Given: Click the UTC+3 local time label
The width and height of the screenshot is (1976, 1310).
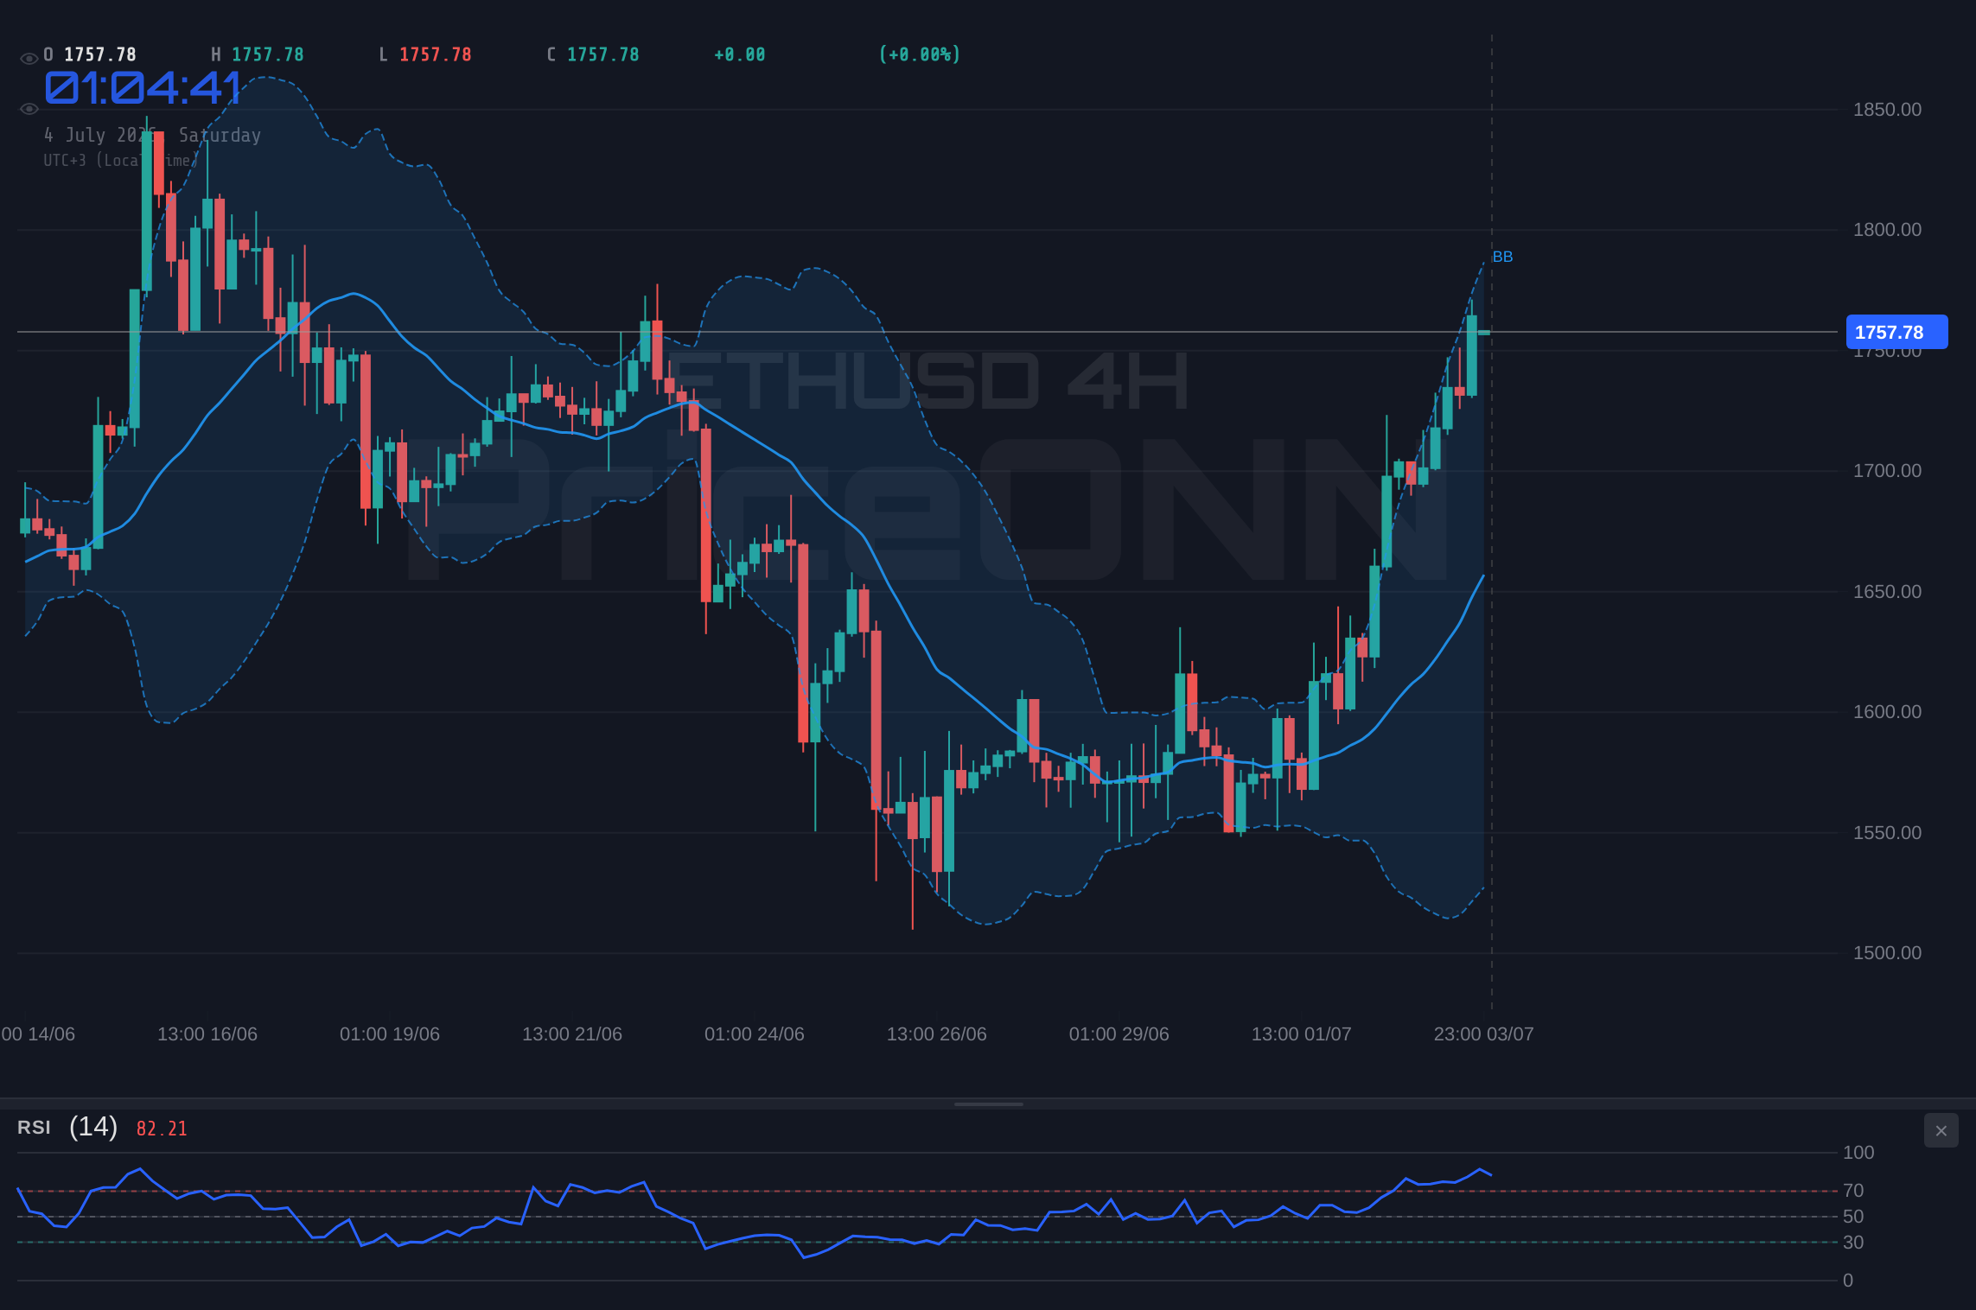Looking at the screenshot, I should click(121, 160).
